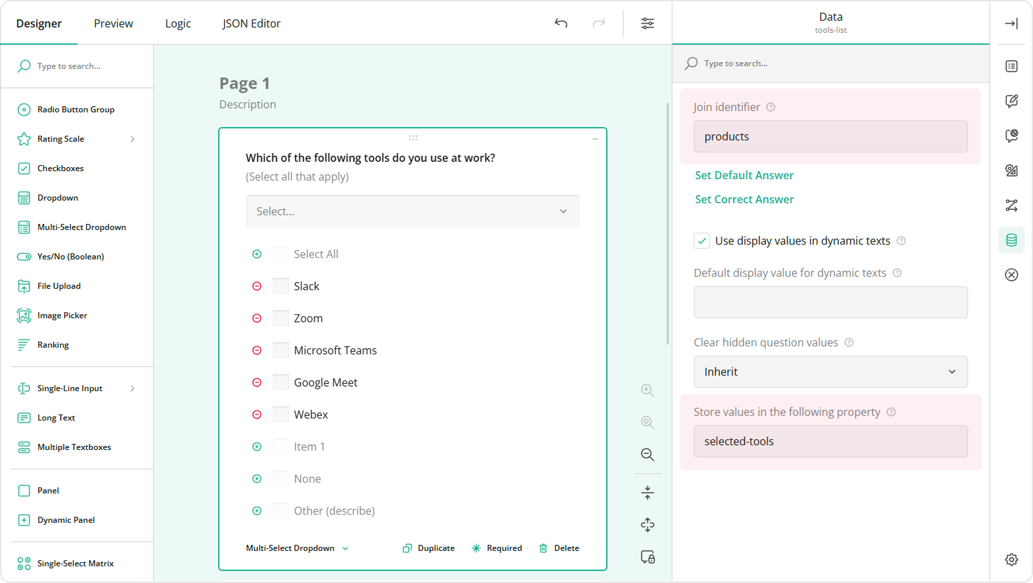Check the Slack option checkbox
This screenshot has width=1033, height=583.
pos(280,285)
